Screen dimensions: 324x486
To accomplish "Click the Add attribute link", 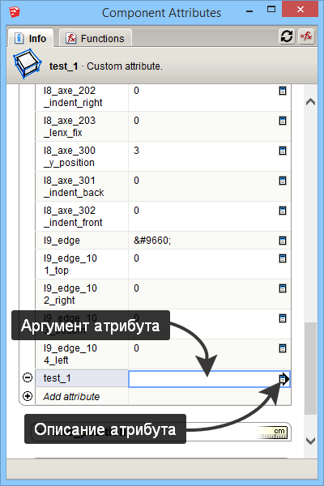I will [x=71, y=396].
